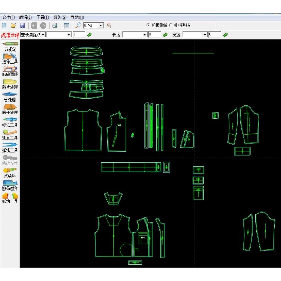
Task: Print using the printer icon
Action: click(x=55, y=25)
